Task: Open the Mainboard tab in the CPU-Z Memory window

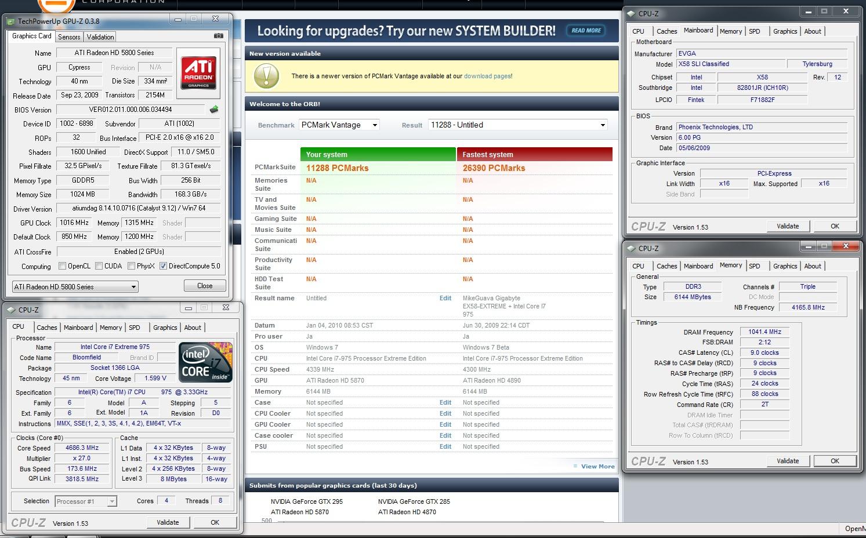Action: [x=698, y=266]
